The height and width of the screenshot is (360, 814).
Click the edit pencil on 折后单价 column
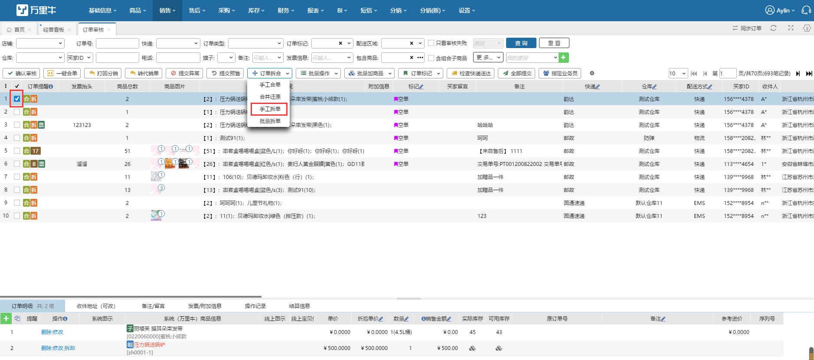tap(381, 319)
